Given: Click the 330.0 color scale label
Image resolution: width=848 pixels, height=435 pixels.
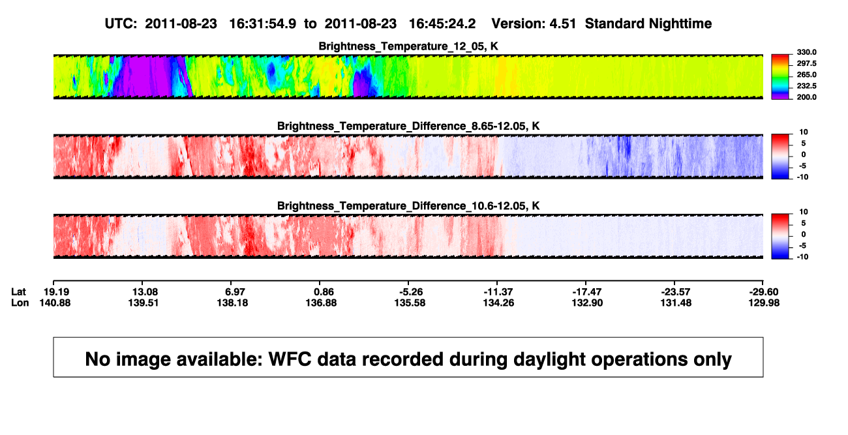Looking at the screenshot, I should tap(806, 53).
